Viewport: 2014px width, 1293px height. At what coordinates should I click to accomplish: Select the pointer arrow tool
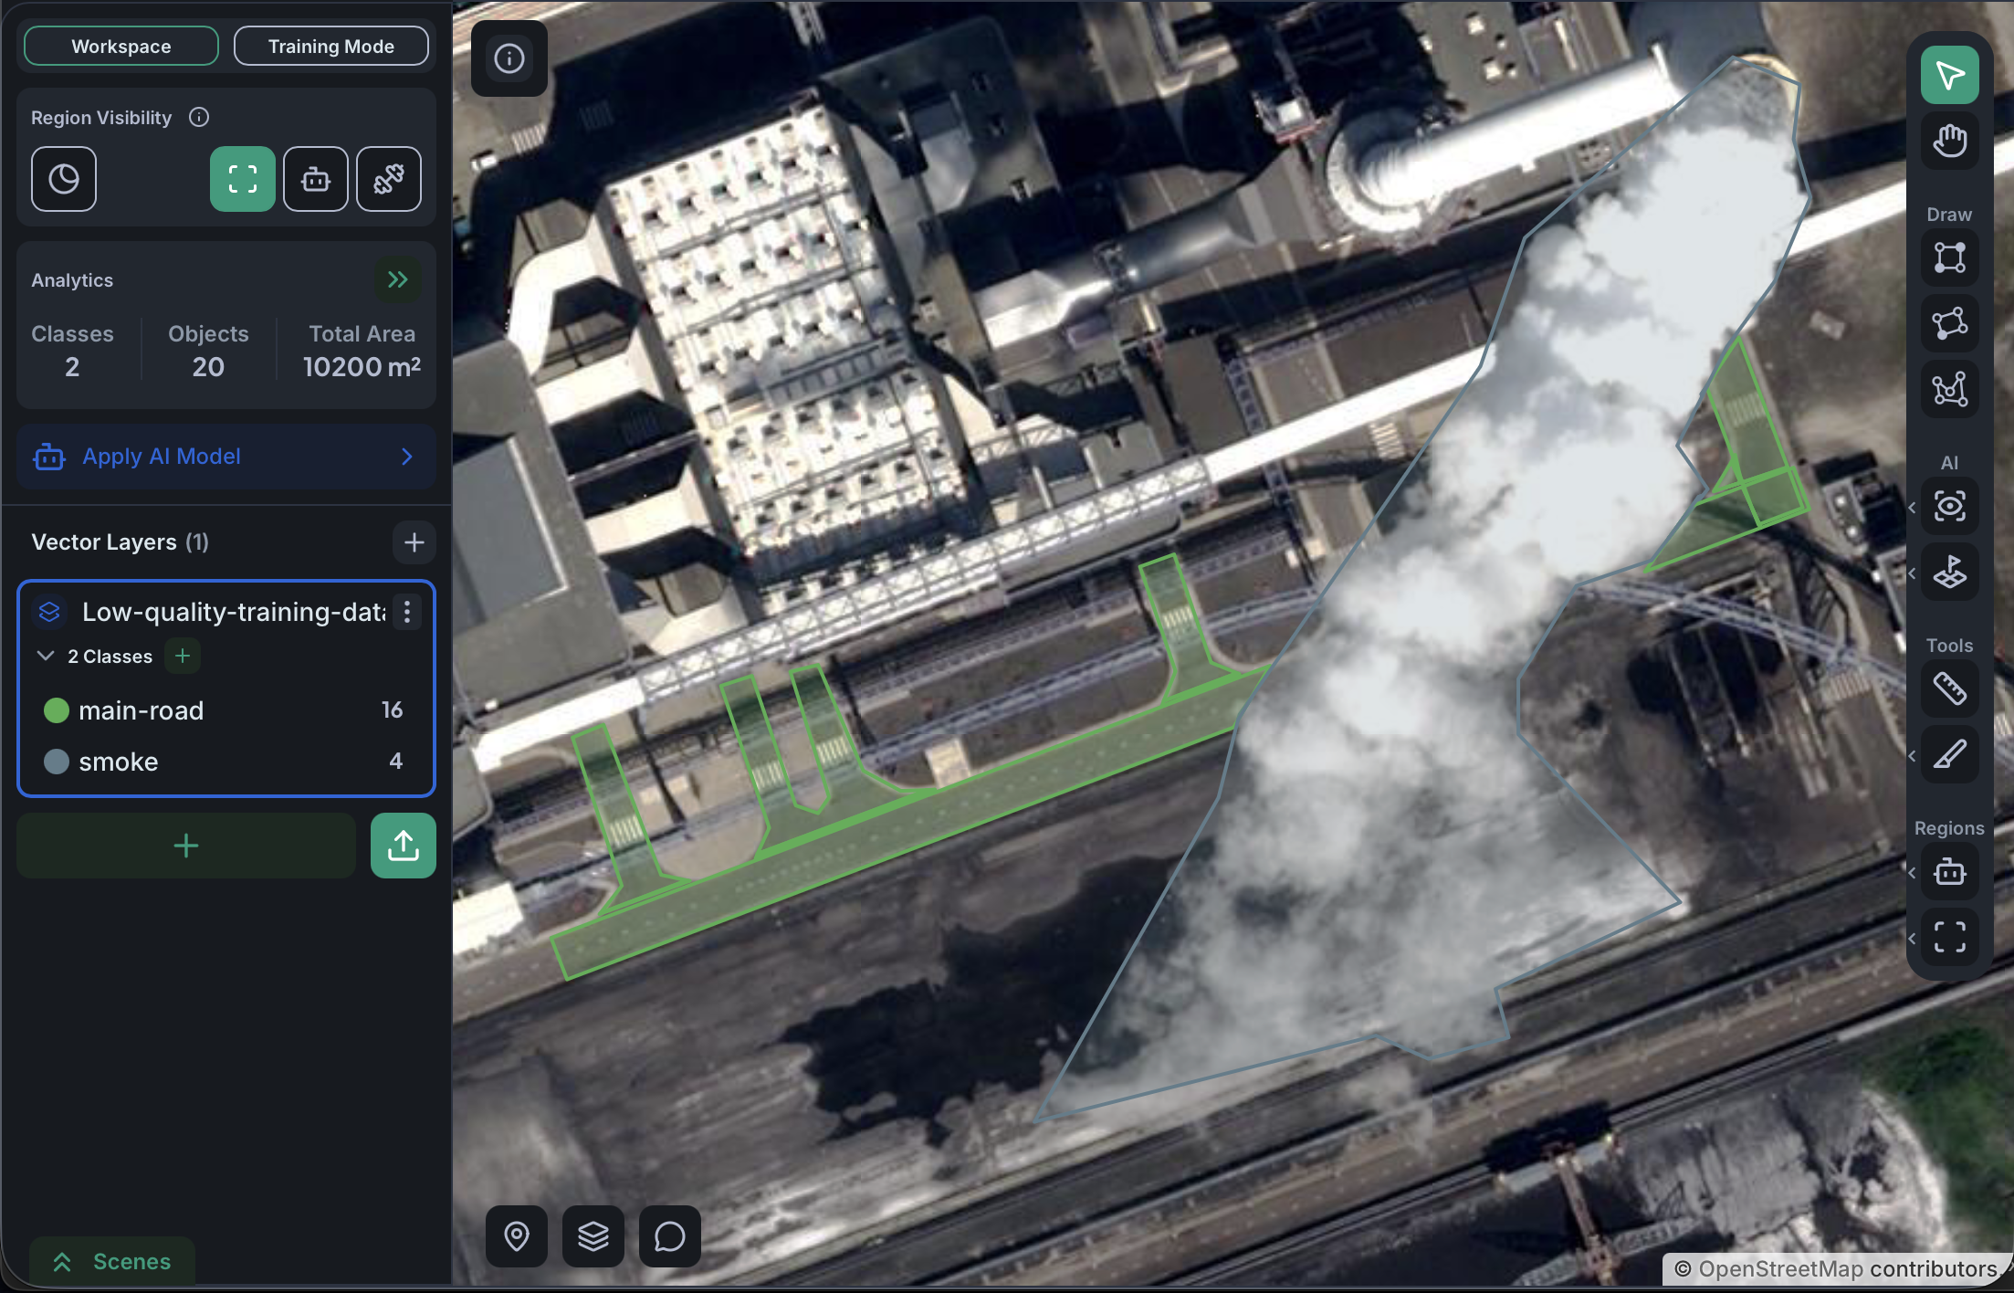(1949, 76)
